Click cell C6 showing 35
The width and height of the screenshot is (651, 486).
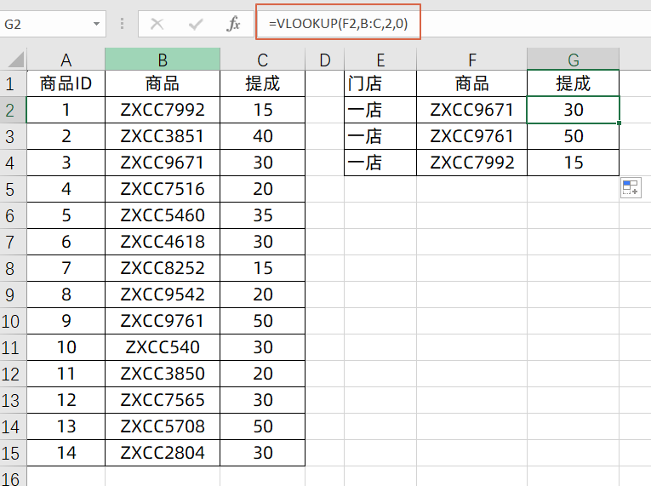click(262, 215)
